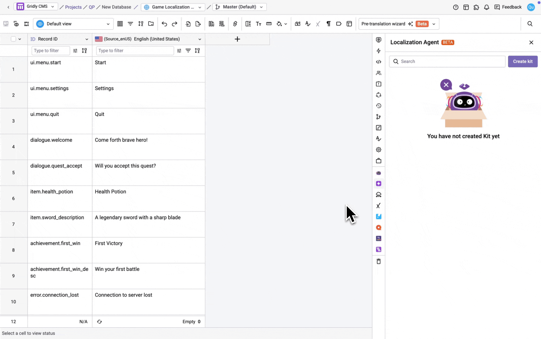Screen dimensions: 541x339
Task: Open the tag label icon in toolbar
Action: (x=339, y=24)
